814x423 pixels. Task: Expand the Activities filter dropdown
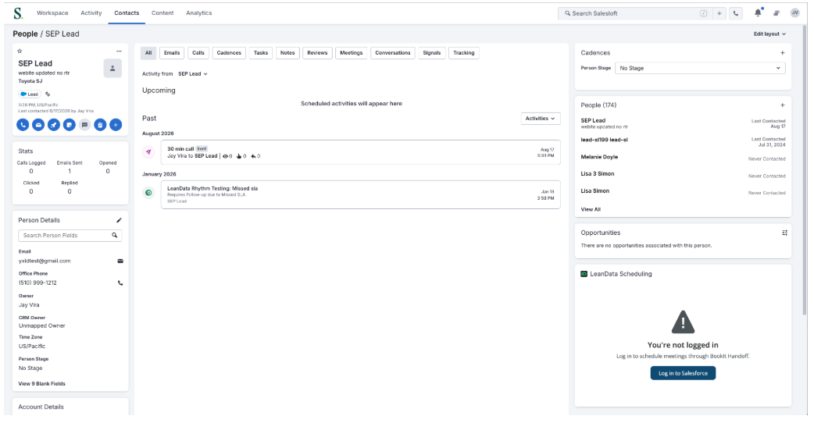tap(541, 119)
